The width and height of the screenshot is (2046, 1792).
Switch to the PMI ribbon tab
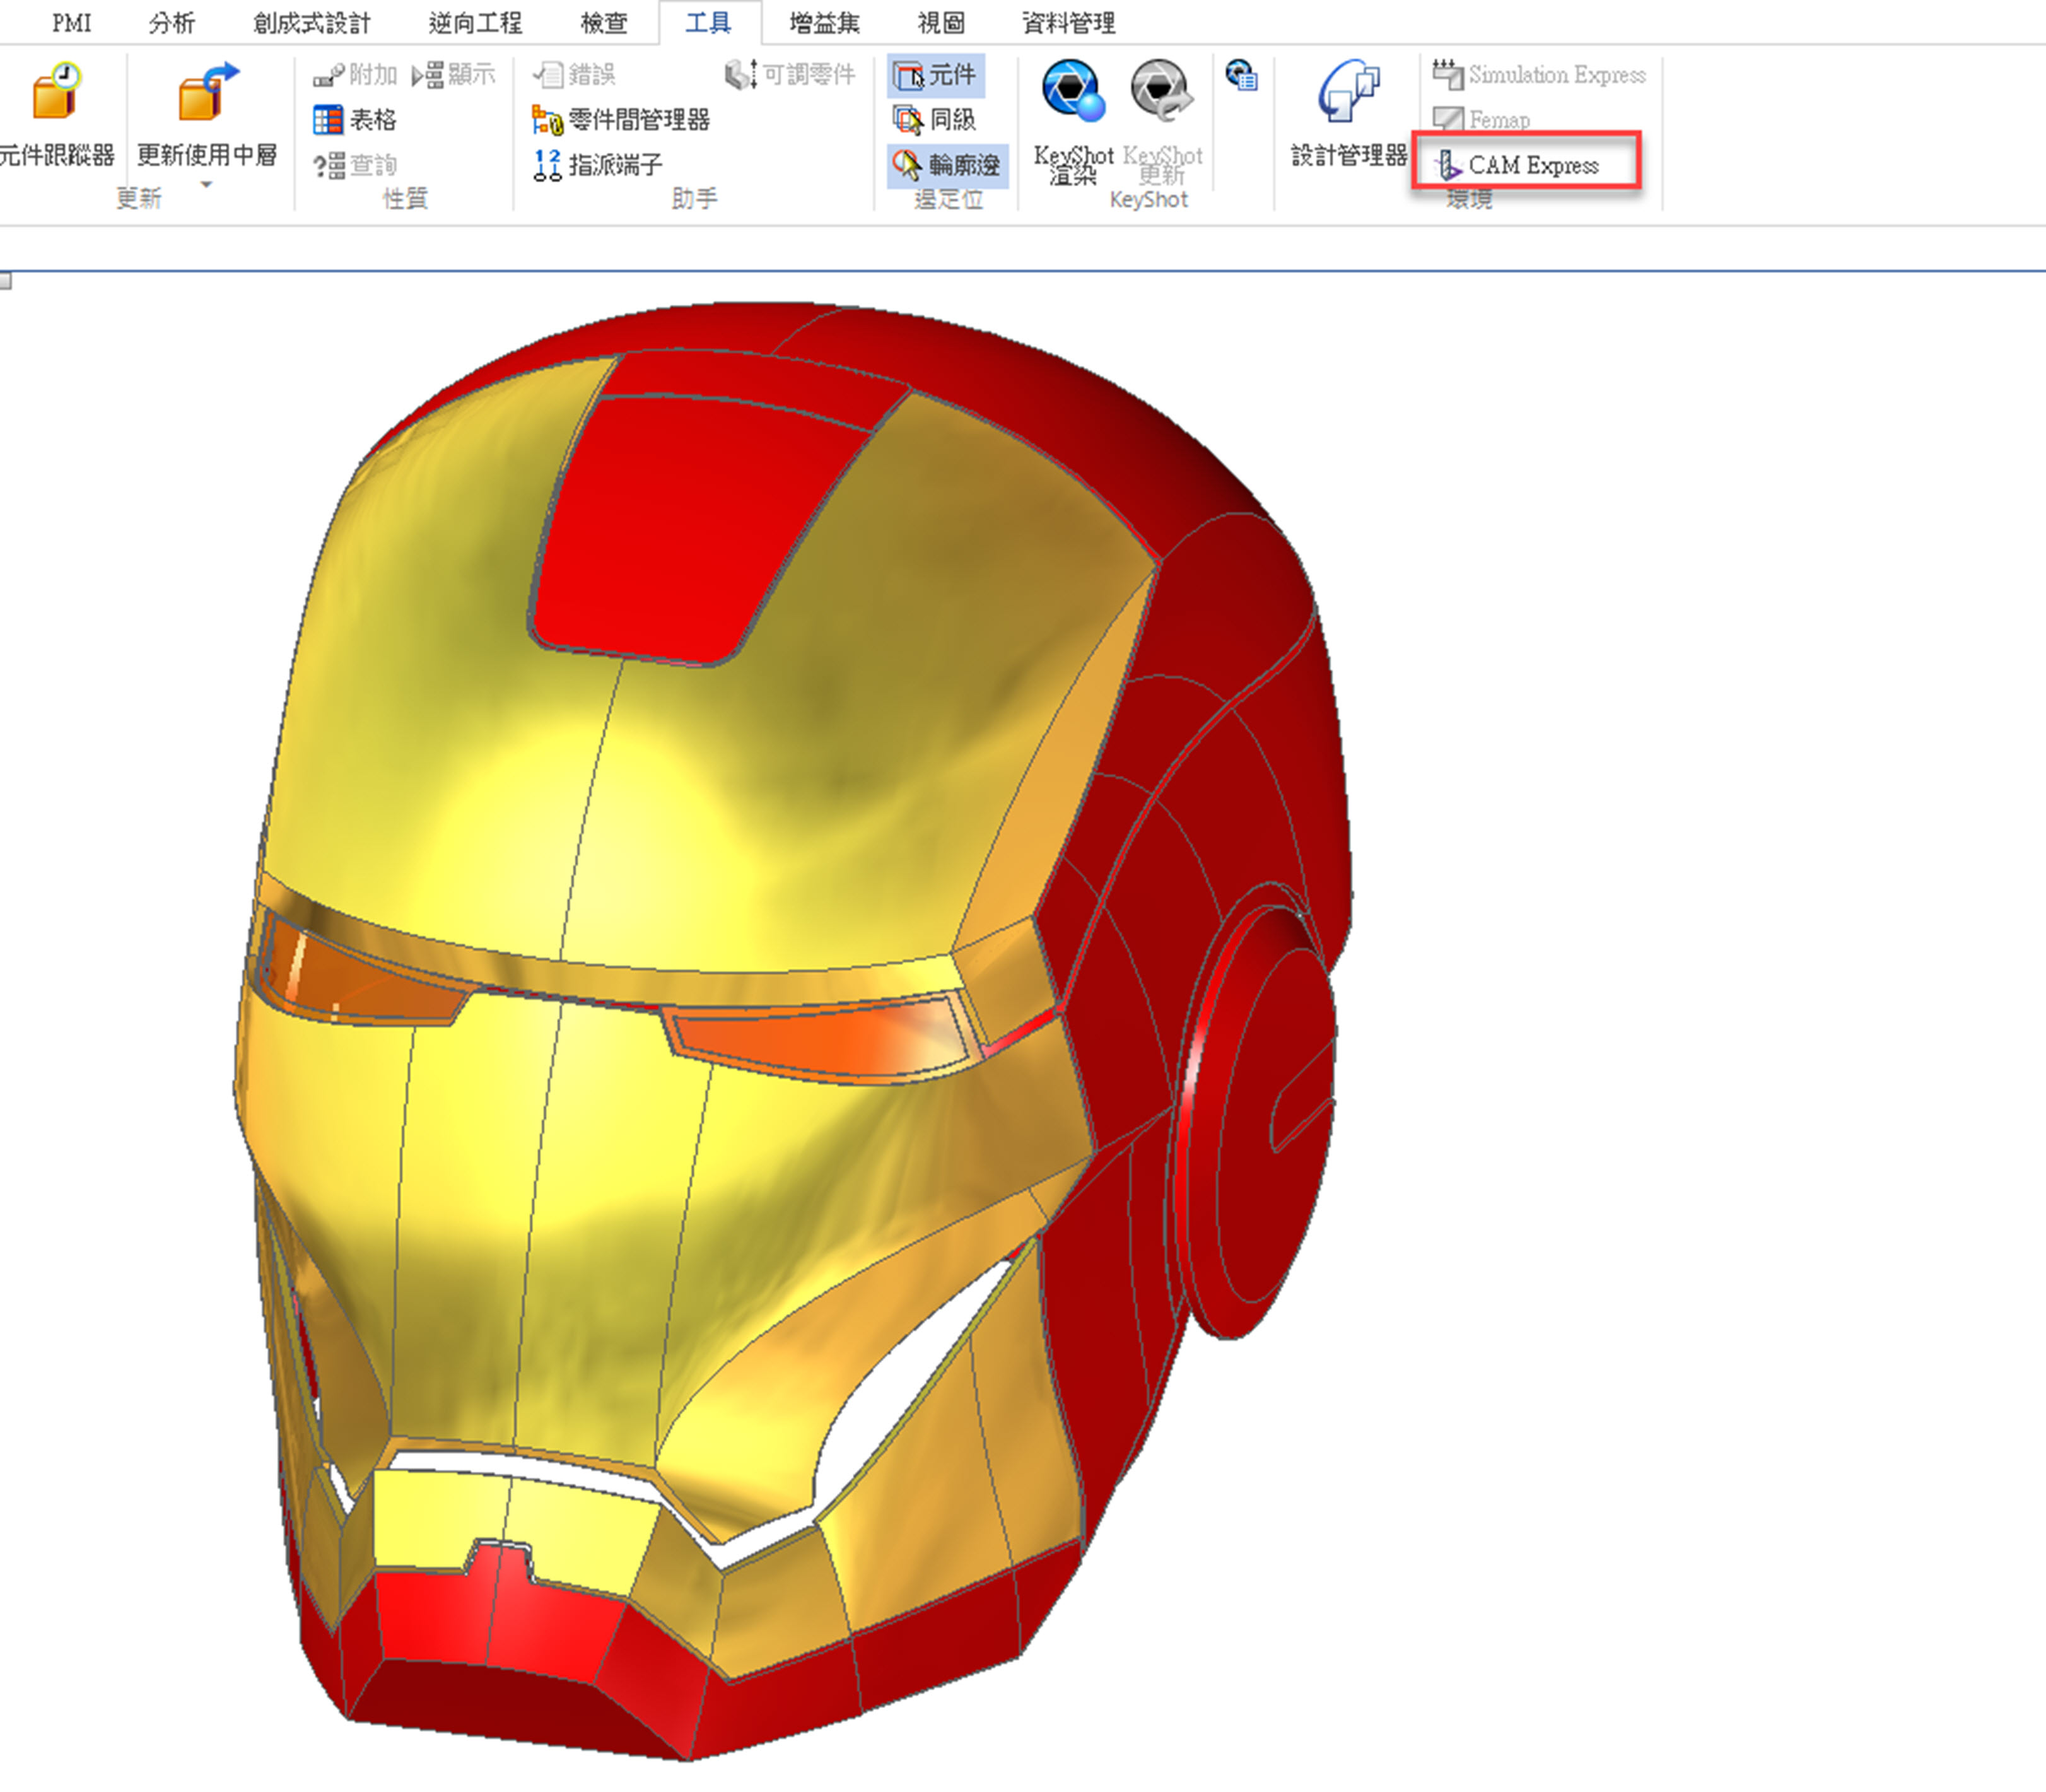point(72,22)
